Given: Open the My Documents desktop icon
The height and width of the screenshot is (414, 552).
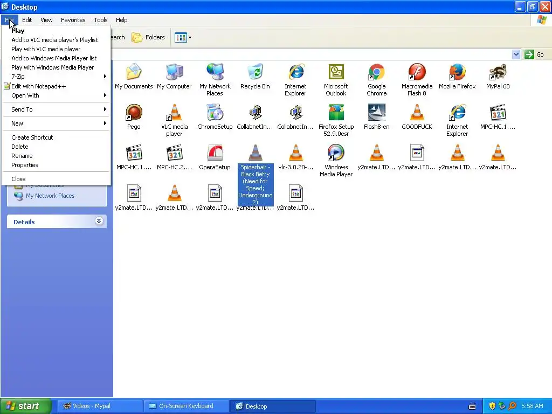Looking at the screenshot, I should [134, 77].
